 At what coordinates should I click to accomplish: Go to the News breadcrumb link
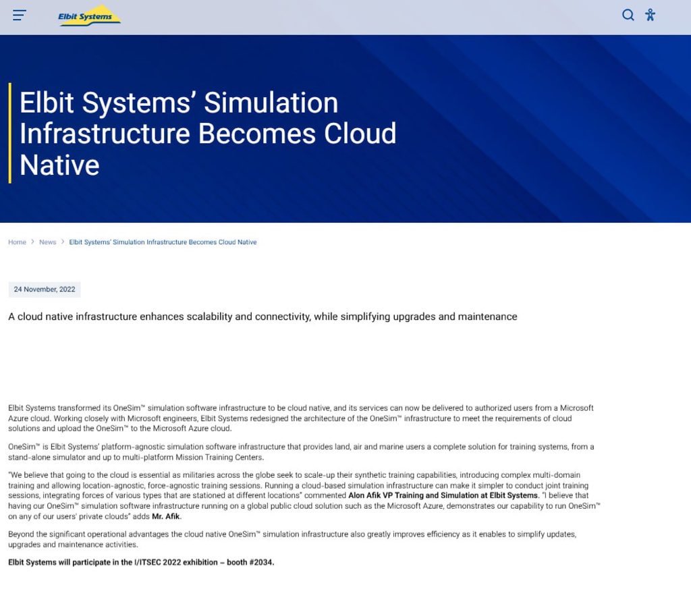[x=47, y=242]
